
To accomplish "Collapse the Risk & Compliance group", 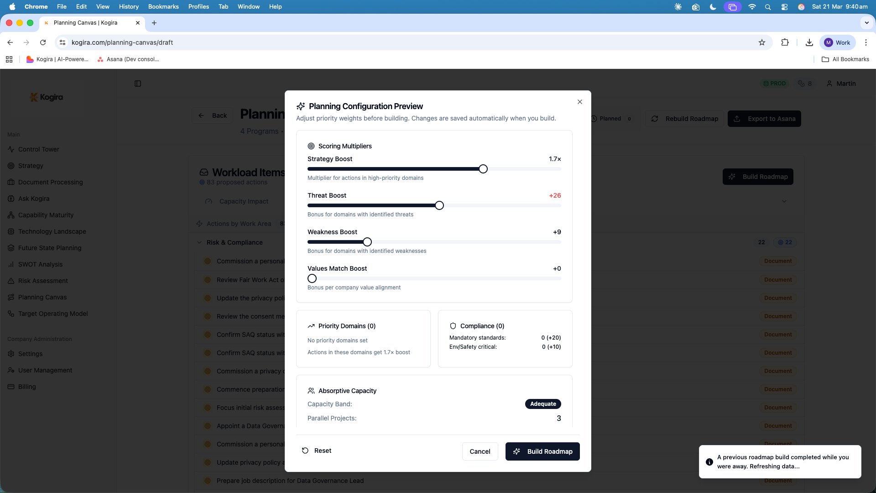I will click(x=199, y=242).
